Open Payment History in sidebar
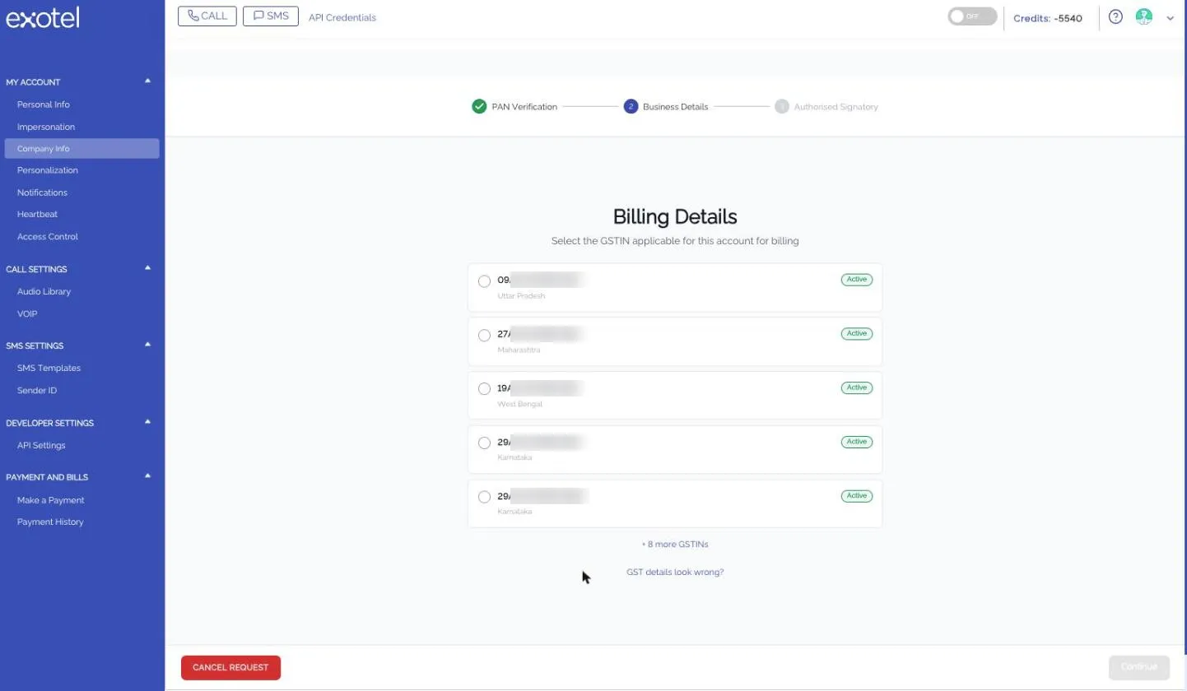Viewport: 1187px width, 691px height. [x=50, y=522]
